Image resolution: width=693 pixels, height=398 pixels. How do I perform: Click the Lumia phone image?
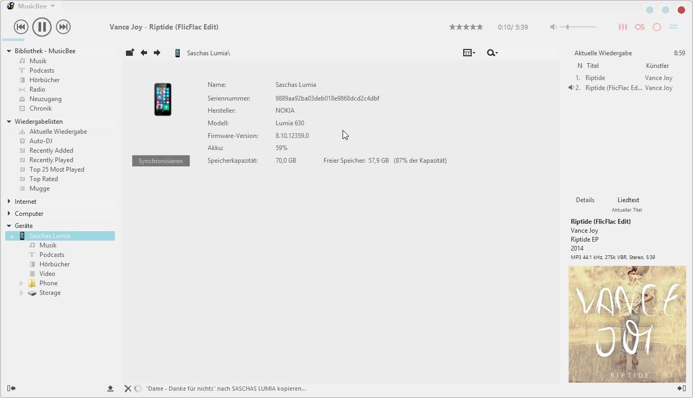pyautogui.click(x=163, y=100)
